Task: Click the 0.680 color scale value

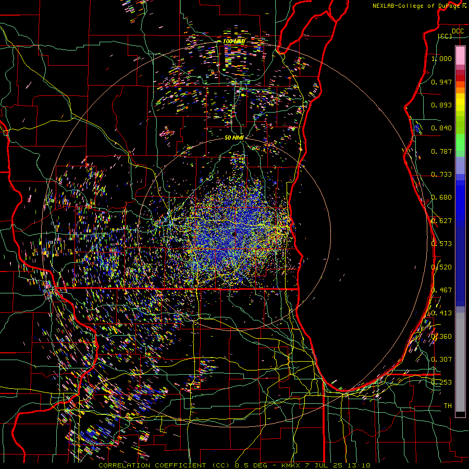Action: (441, 198)
